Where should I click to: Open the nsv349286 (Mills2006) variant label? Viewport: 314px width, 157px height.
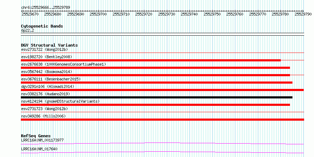(43, 116)
